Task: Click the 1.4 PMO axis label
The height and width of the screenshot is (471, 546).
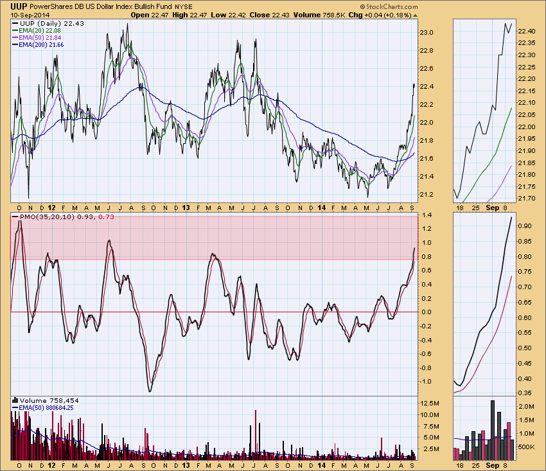Action: (x=427, y=215)
